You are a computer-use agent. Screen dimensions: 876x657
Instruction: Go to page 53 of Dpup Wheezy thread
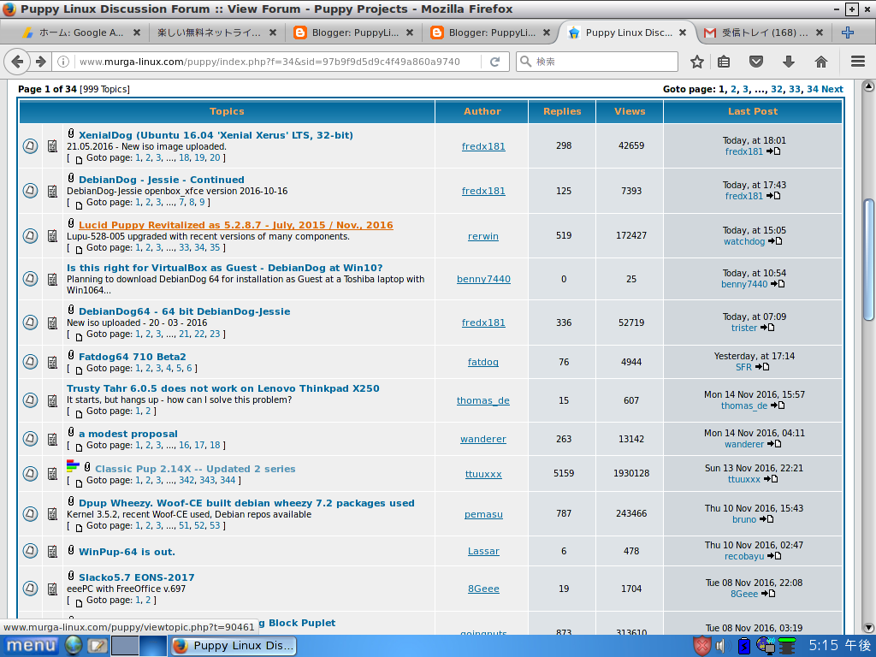(x=215, y=526)
